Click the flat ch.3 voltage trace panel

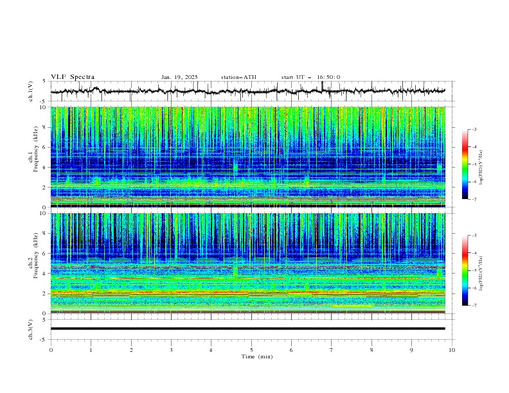coord(252,329)
